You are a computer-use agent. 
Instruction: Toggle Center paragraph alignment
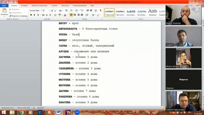[75, 15]
